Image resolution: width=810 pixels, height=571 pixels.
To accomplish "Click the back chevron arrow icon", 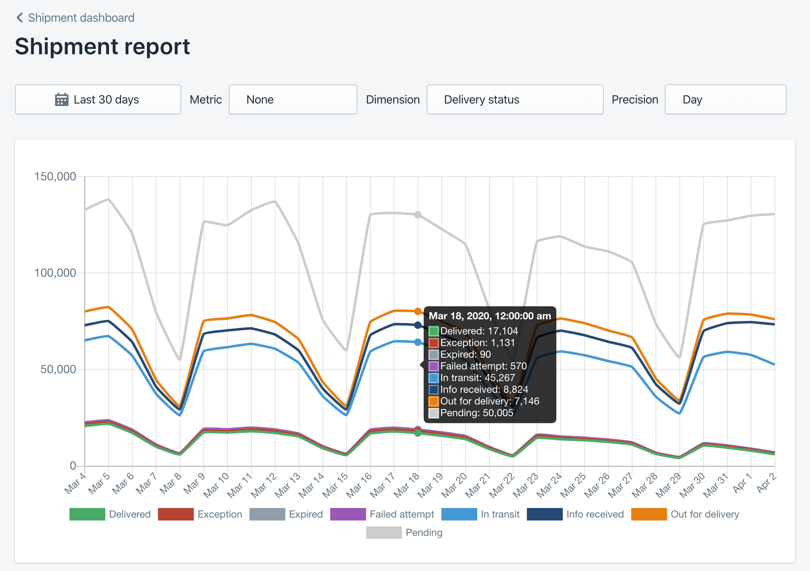I will click(x=19, y=18).
